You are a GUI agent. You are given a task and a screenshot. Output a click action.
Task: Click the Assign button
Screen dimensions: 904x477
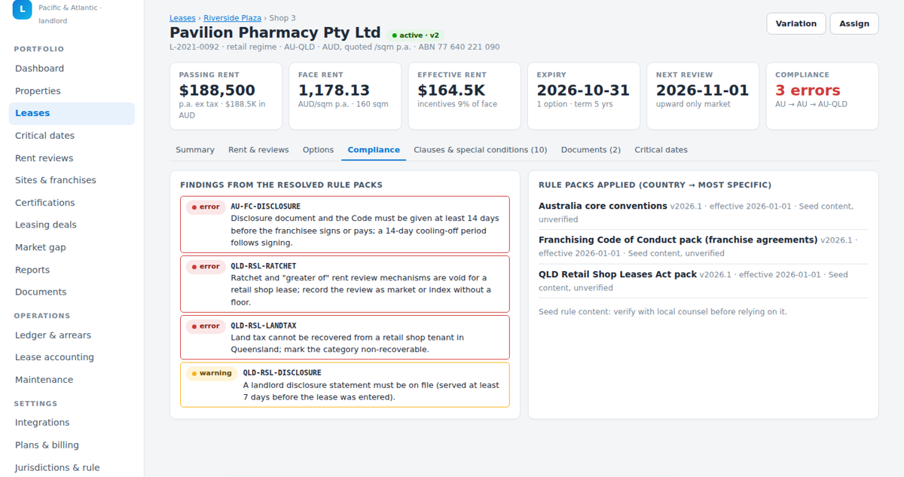point(854,23)
